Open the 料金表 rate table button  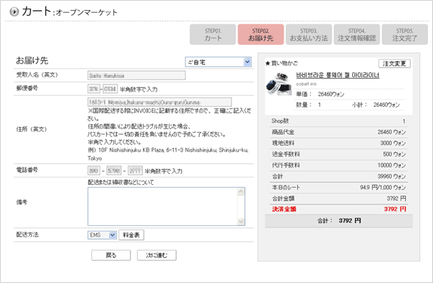(131, 235)
